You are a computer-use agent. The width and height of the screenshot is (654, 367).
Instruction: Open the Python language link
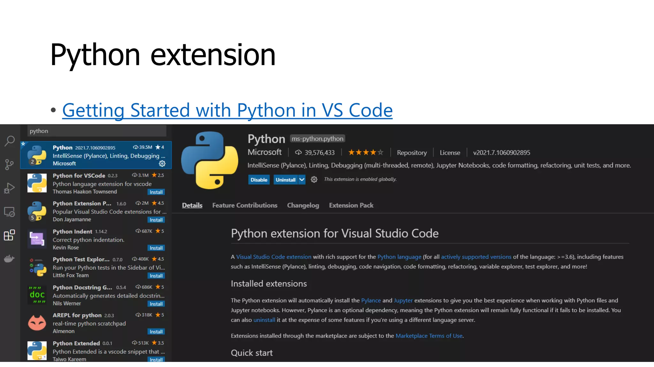tap(399, 257)
